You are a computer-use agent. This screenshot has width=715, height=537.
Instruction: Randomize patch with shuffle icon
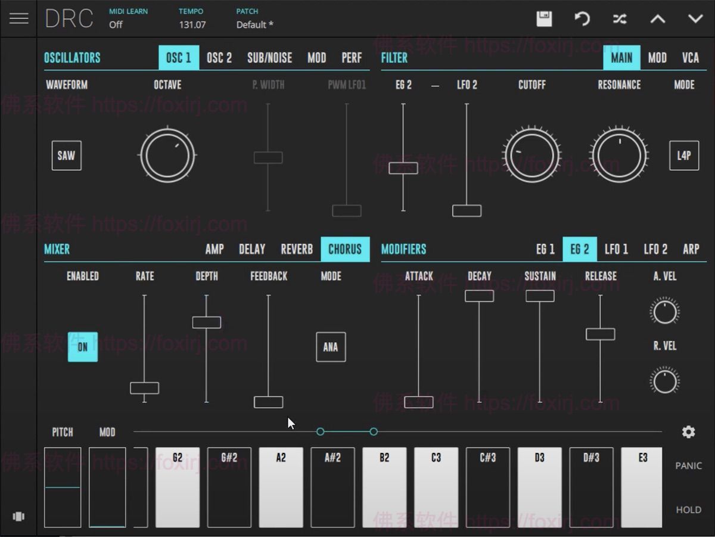click(x=620, y=19)
